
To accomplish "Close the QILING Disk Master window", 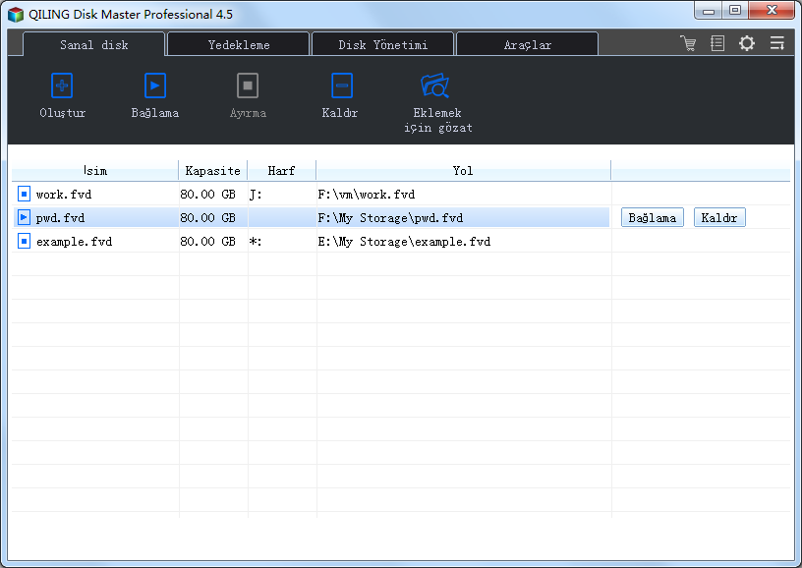I will [x=772, y=10].
